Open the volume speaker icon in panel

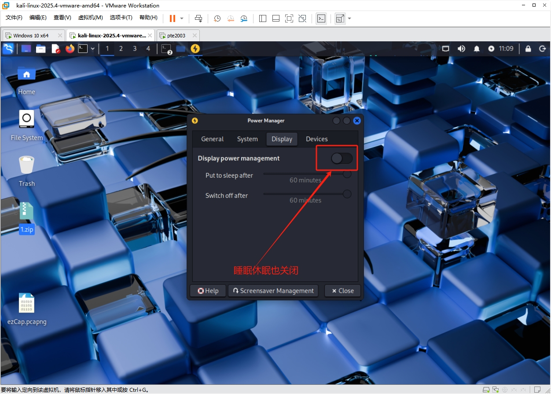(461, 49)
